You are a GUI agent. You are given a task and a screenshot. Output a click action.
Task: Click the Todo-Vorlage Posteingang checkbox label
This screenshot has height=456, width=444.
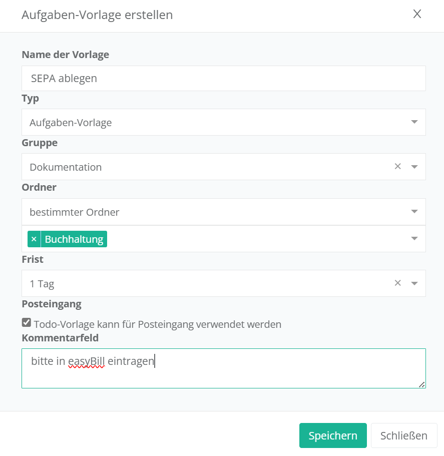(158, 324)
